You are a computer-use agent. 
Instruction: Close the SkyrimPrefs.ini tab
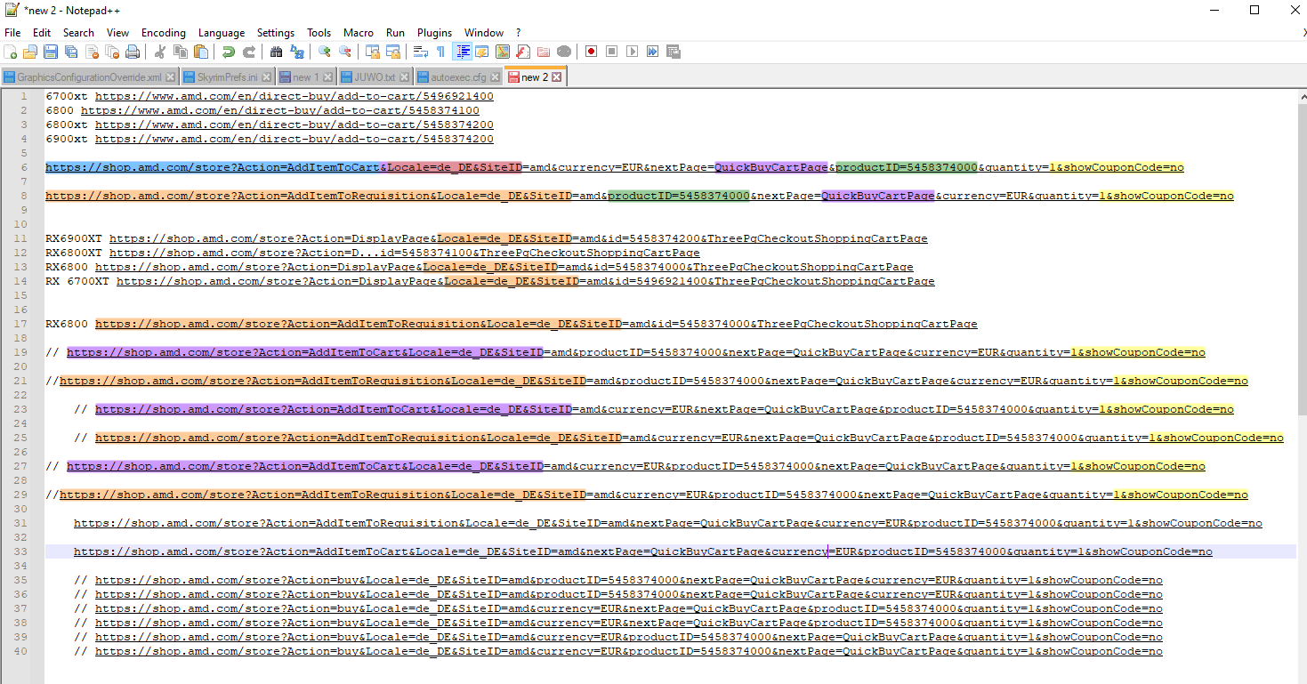coord(267,77)
